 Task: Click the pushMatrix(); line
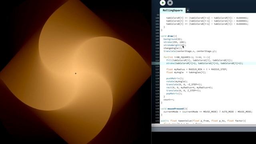point(175,78)
